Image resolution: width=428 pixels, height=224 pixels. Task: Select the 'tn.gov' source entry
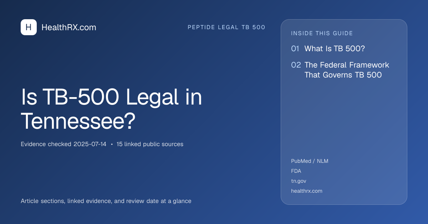click(x=299, y=181)
